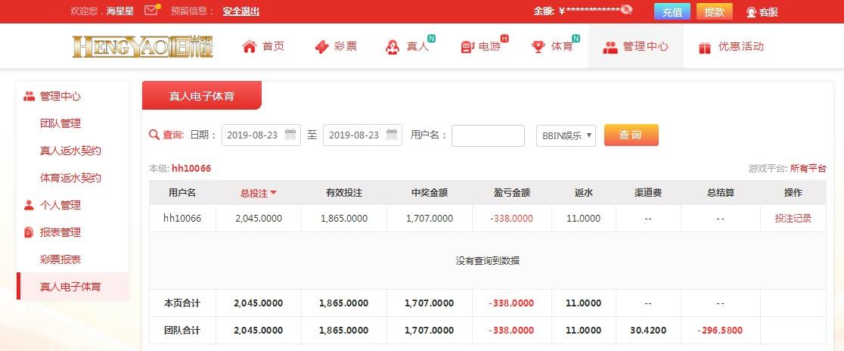Open 体育 in the navigation
The image size is (844, 351).
pos(563,47)
